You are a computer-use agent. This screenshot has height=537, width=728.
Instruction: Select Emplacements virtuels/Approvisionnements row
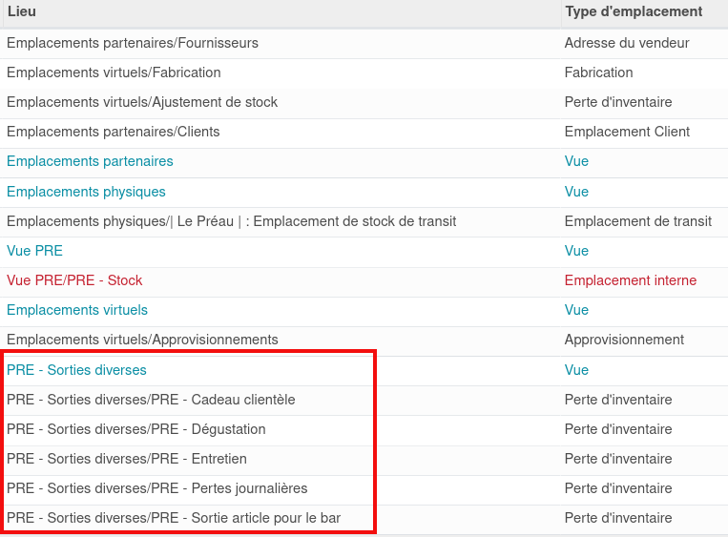click(x=142, y=340)
